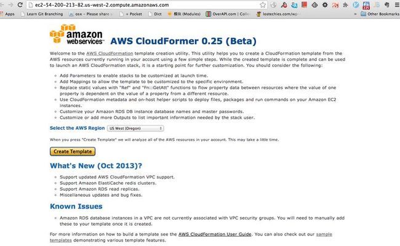Follow the AWS CloudFormation link in intro
The width and height of the screenshot is (400, 246).
(x=110, y=54)
